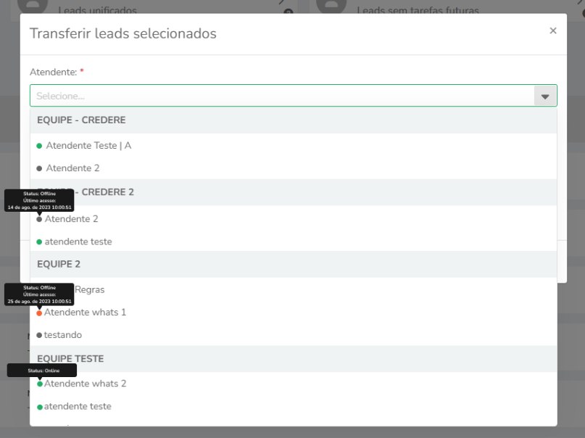Screen dimensions: 585x438
Task: Click the orange status dot beside Atendente whats 1
Action: (39, 313)
